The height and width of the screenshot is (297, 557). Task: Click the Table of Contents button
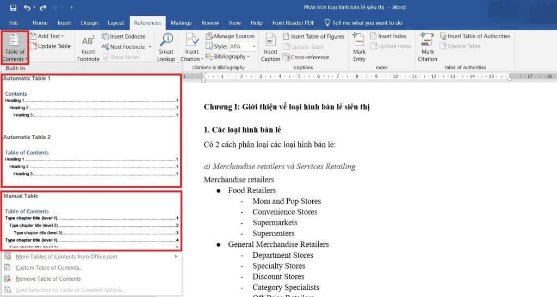(15, 48)
